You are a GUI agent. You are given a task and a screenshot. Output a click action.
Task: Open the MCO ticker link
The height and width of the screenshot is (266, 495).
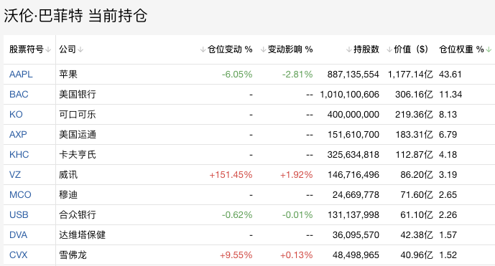pos(20,195)
